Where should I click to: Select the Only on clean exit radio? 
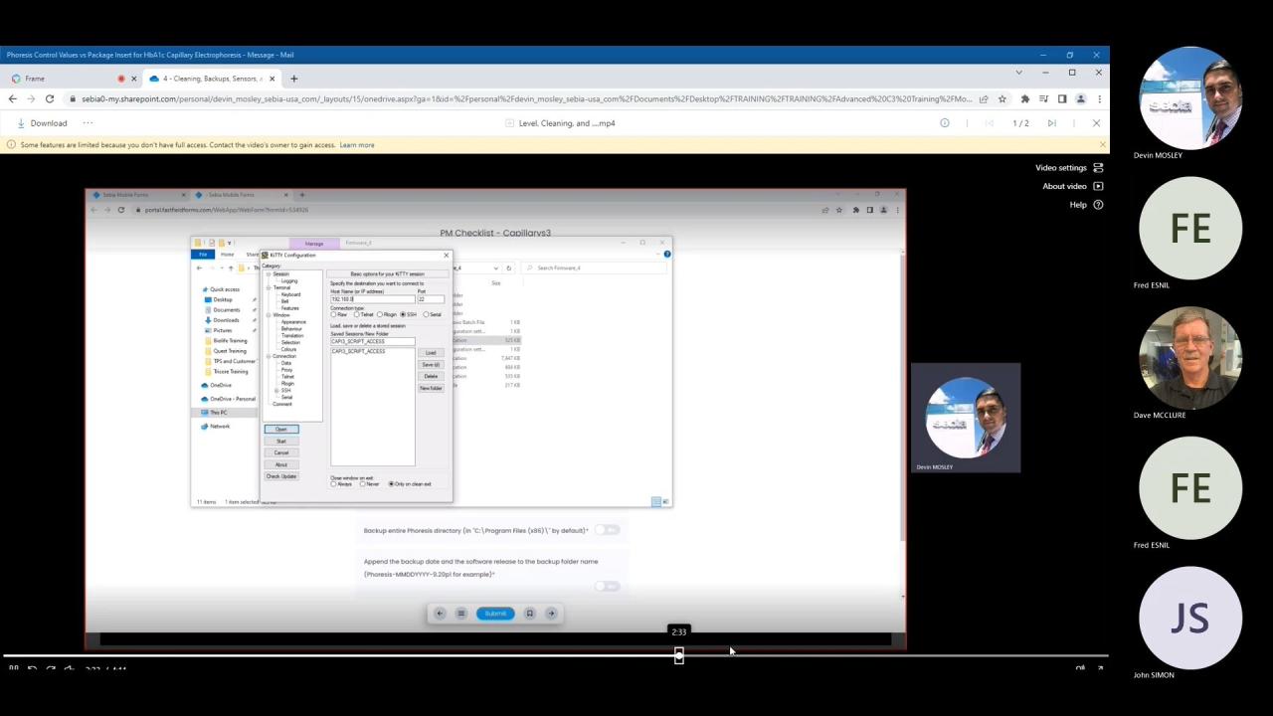click(391, 484)
